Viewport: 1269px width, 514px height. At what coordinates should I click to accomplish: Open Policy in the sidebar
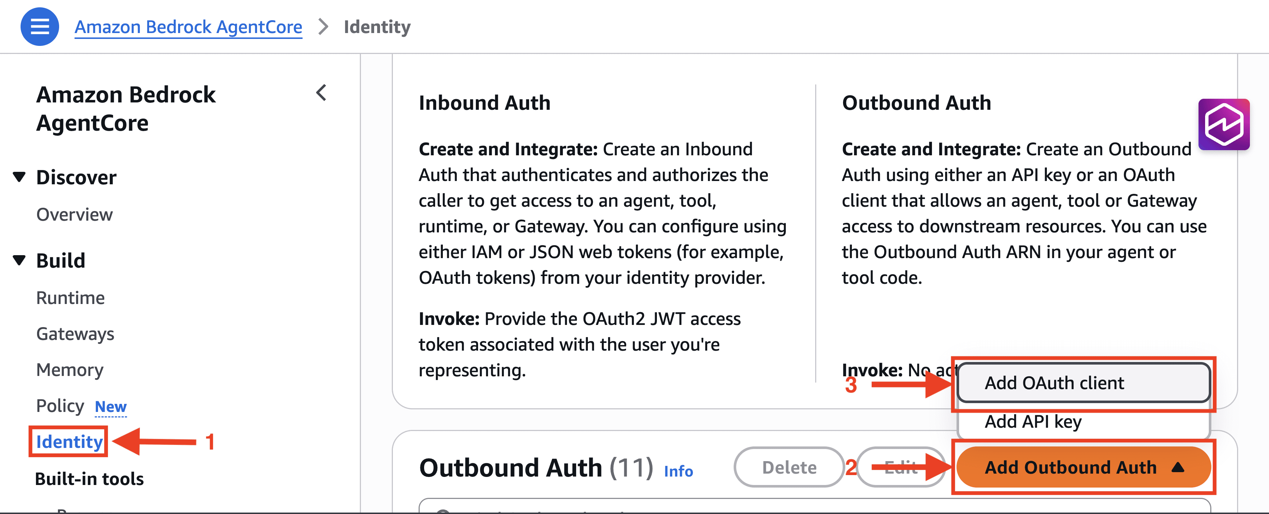pyautogui.click(x=59, y=406)
